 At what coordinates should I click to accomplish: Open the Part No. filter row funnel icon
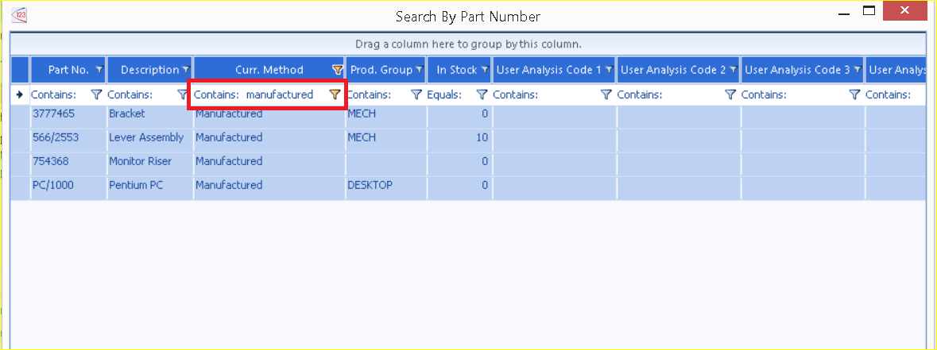coord(97,94)
